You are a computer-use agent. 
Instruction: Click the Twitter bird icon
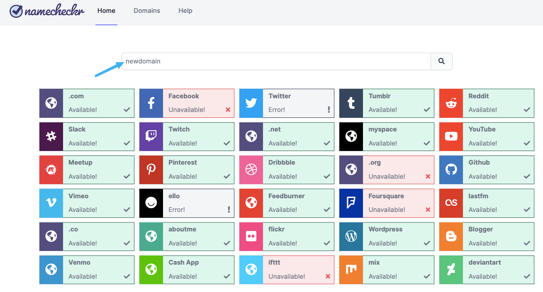click(x=251, y=103)
